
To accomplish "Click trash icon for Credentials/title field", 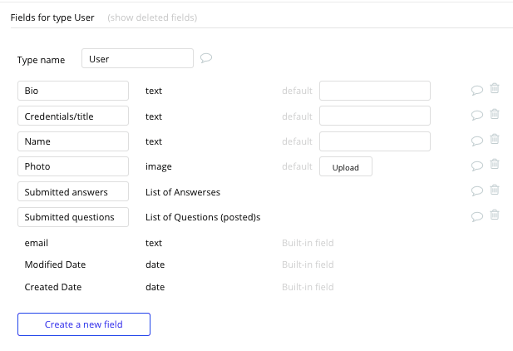I will [495, 114].
